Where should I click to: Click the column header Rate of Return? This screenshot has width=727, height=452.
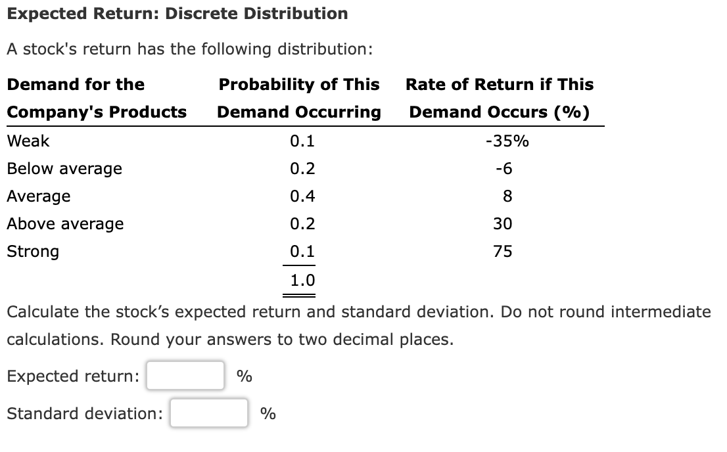pos(500,98)
